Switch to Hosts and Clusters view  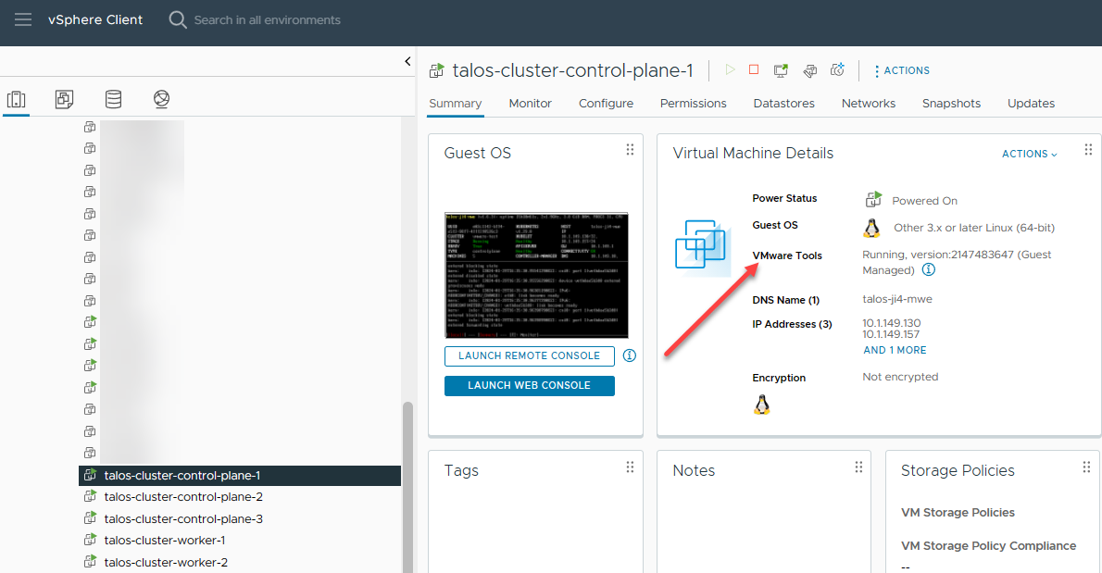coord(16,100)
